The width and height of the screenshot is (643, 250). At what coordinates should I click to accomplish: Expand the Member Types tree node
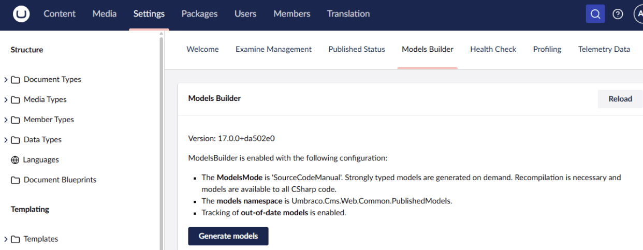[x=6, y=120]
